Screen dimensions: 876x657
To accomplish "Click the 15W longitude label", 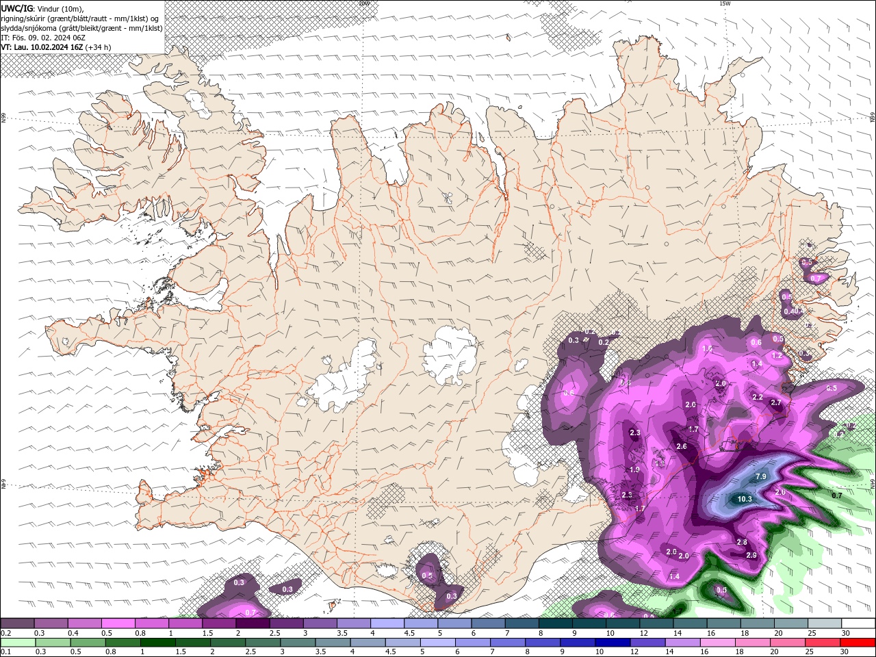I will (x=725, y=3).
